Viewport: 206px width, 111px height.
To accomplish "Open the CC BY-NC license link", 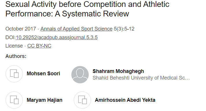I will pos(39,46).
